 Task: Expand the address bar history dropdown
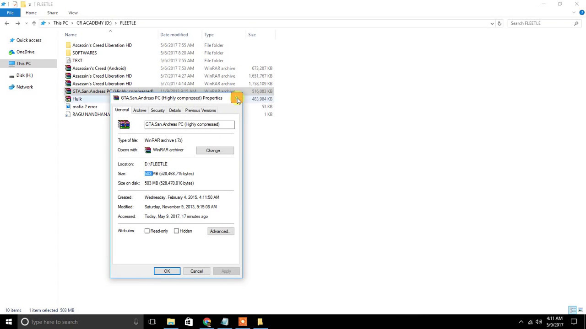click(492, 23)
